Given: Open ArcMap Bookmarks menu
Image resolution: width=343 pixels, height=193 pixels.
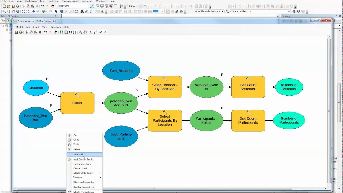Looking at the screenshot, I should click(x=31, y=1).
